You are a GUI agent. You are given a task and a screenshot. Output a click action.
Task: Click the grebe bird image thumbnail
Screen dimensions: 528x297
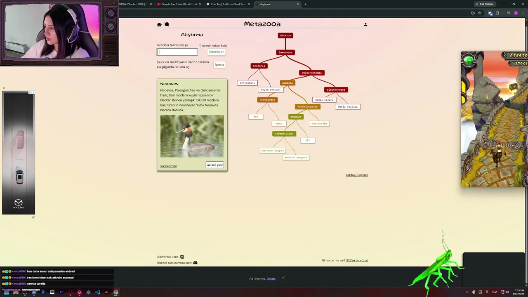[x=192, y=136]
